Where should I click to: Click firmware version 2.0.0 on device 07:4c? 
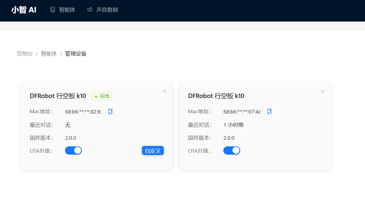click(x=229, y=138)
